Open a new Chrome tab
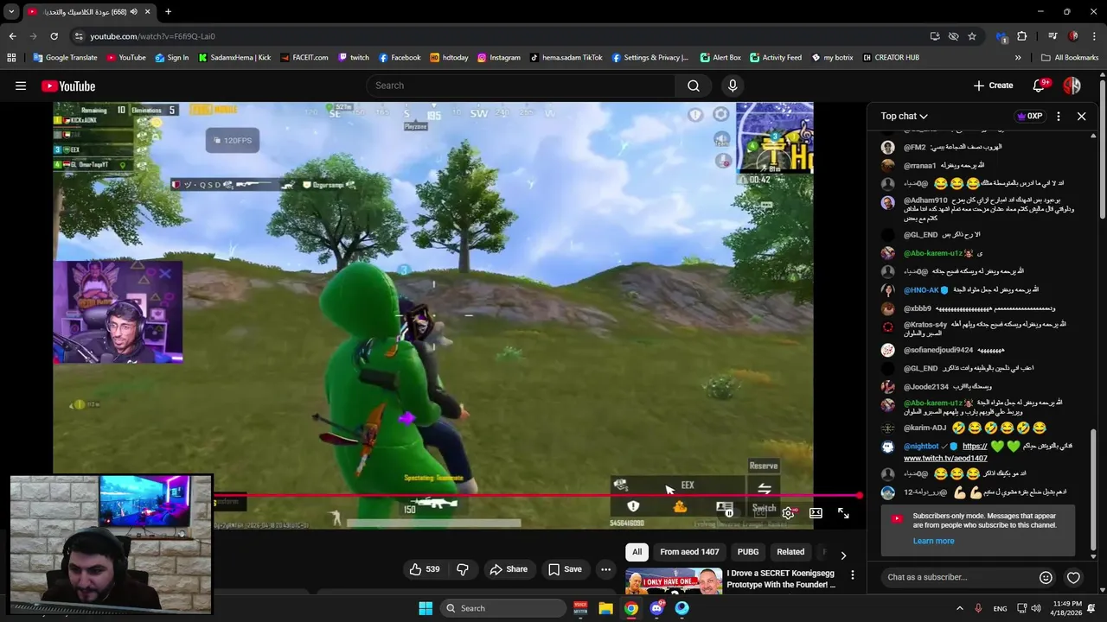 [168, 12]
